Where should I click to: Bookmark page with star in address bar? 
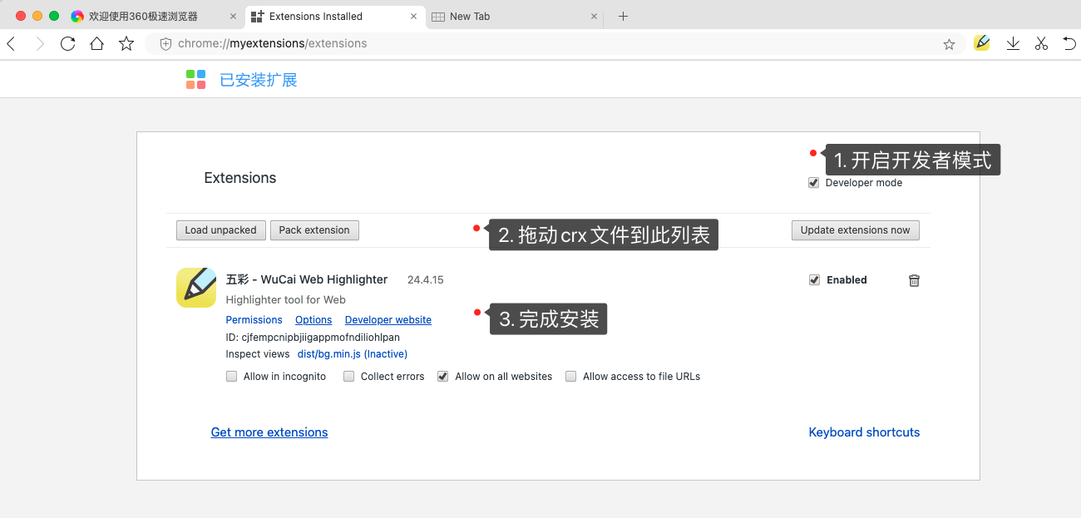tap(949, 44)
